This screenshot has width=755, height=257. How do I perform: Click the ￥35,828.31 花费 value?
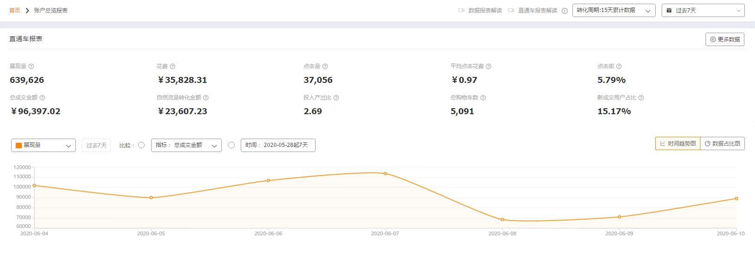(182, 80)
